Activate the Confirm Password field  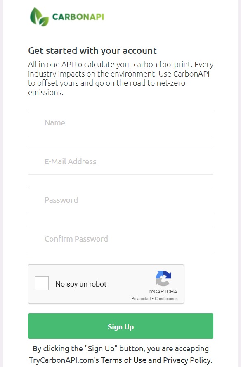(120, 239)
